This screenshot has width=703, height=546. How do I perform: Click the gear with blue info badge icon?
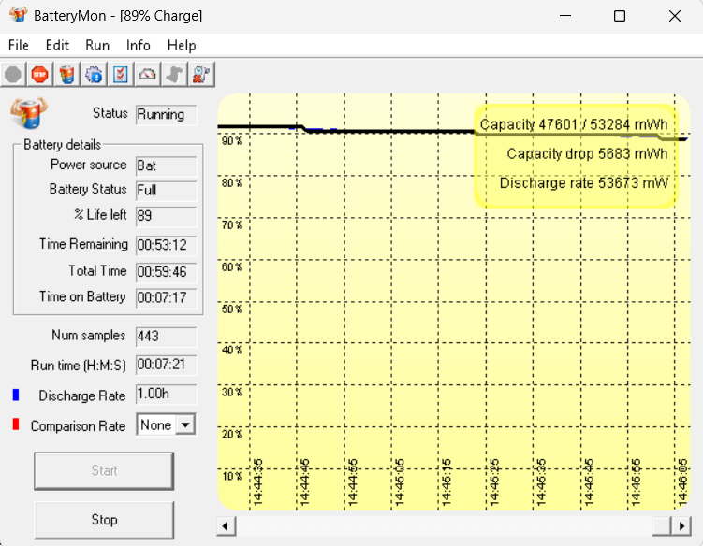[94, 75]
